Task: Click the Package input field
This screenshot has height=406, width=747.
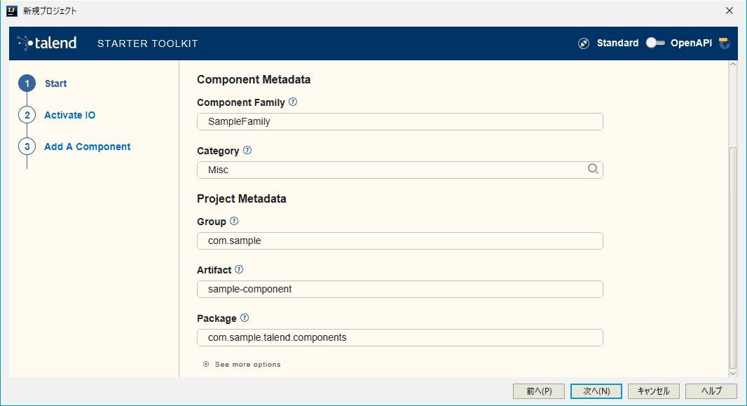Action: tap(399, 337)
